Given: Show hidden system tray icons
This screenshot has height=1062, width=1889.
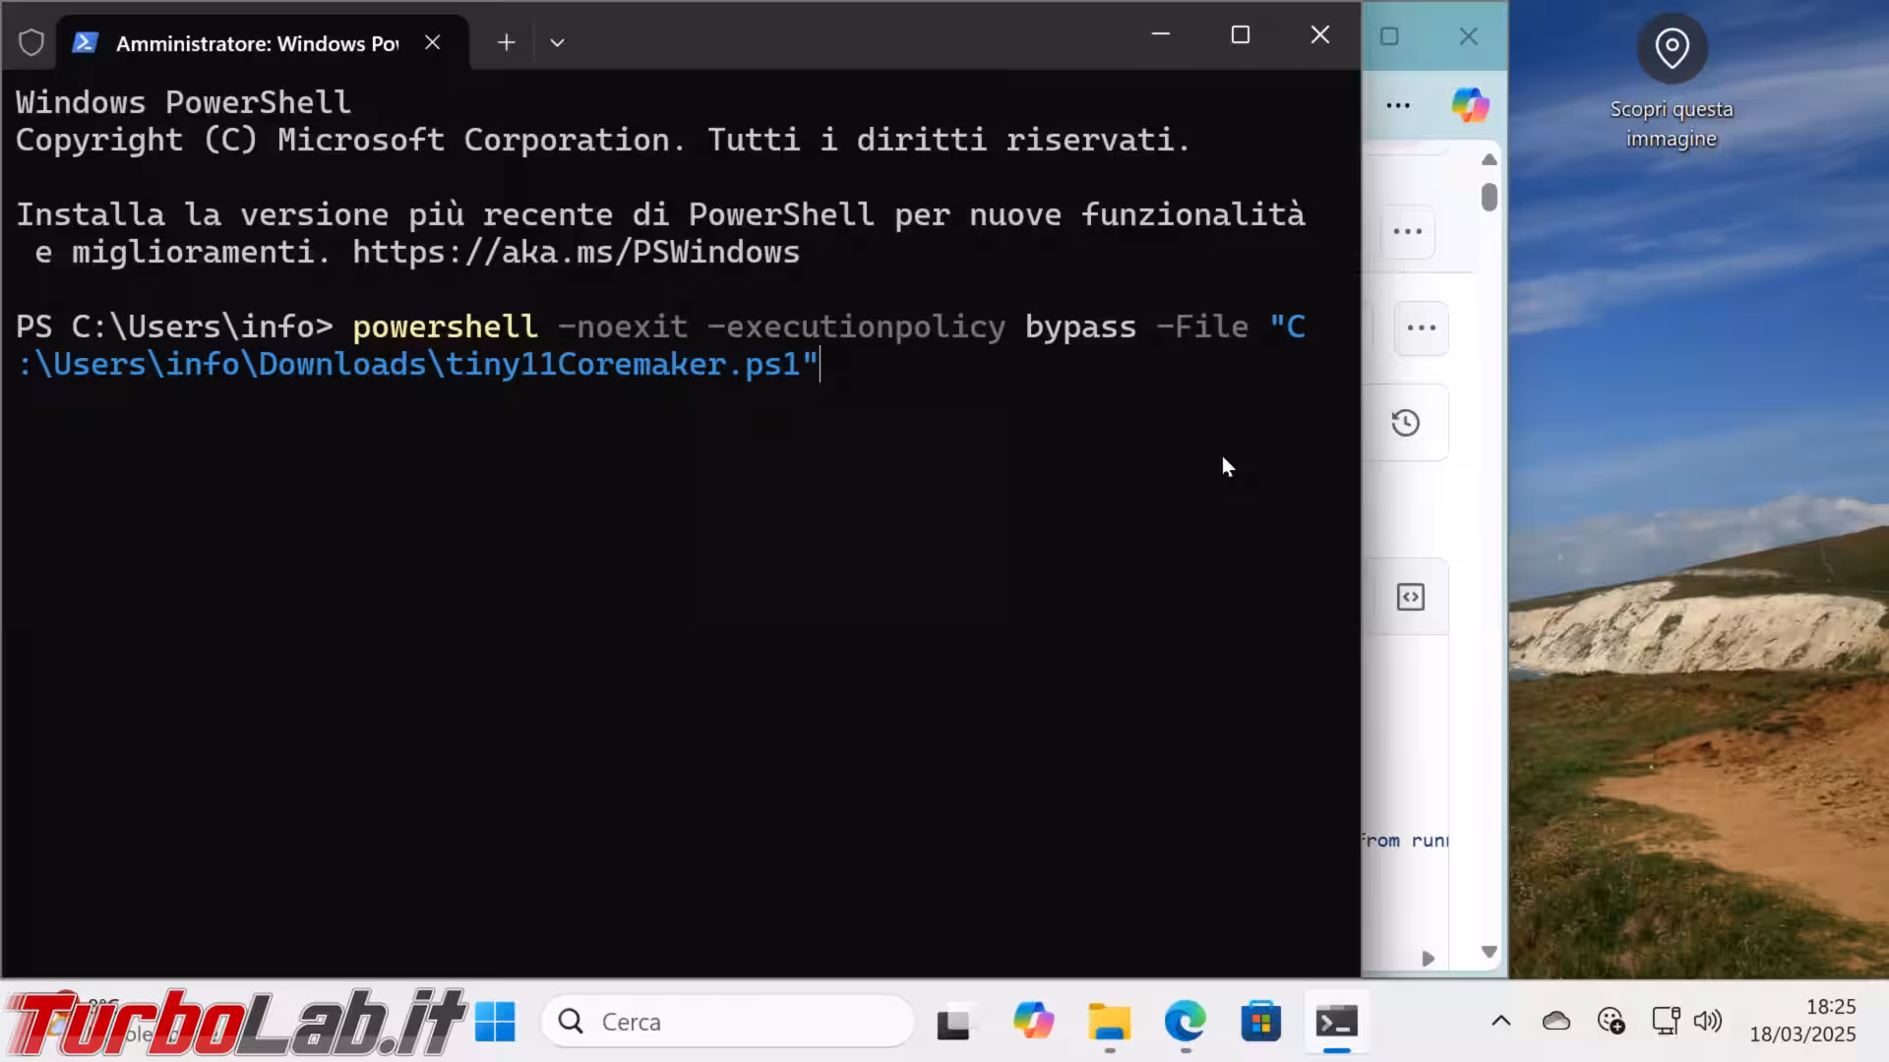Looking at the screenshot, I should tap(1500, 1021).
